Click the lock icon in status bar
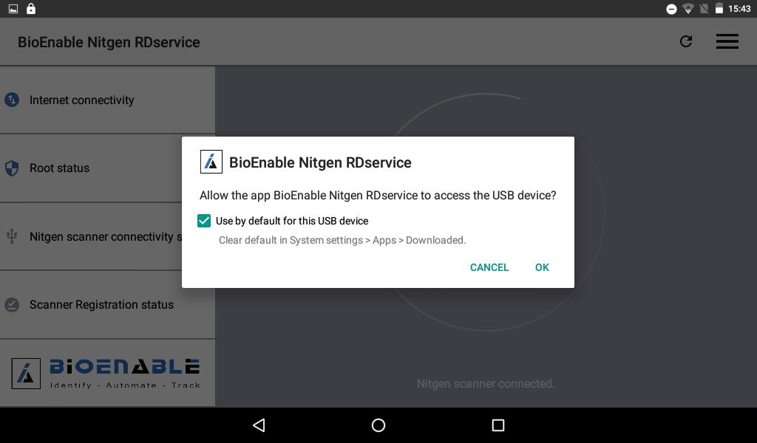 click(31, 9)
